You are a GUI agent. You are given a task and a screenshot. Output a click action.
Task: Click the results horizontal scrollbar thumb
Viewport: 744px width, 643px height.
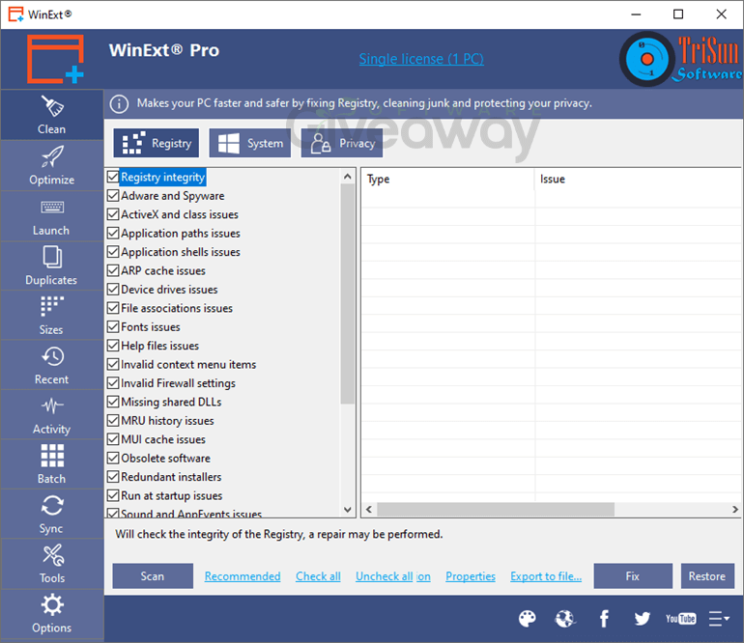point(496,509)
